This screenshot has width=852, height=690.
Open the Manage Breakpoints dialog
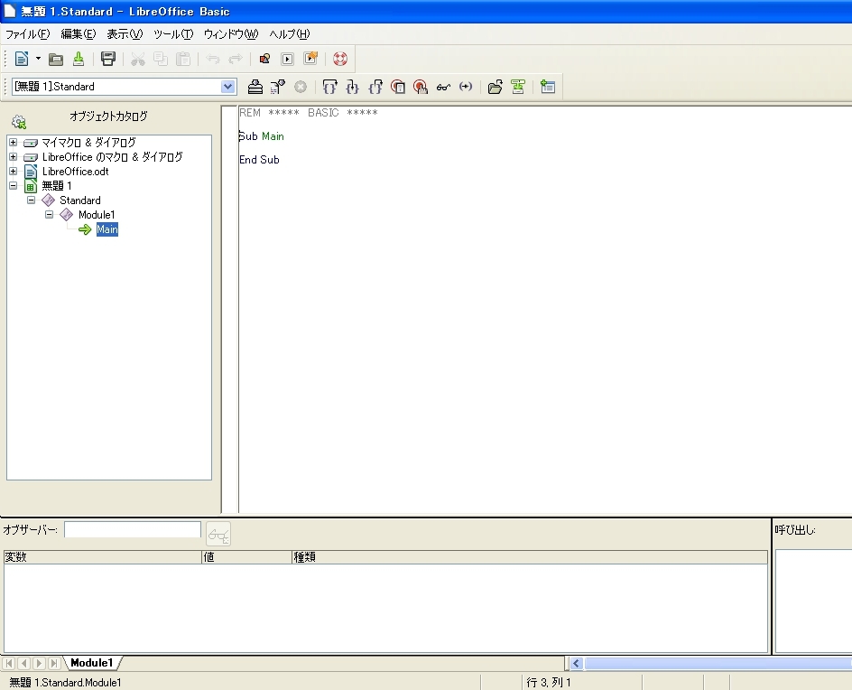(421, 87)
